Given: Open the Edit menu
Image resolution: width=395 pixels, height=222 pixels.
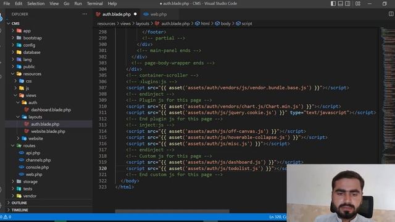Looking at the screenshot, I should (x=19, y=4).
